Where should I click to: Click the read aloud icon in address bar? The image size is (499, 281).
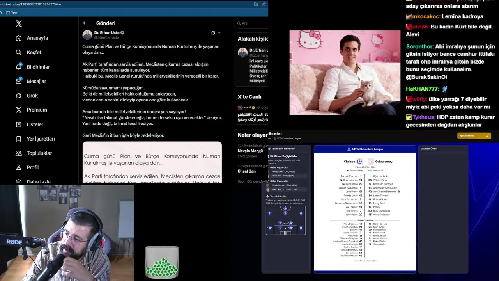coord(264,4)
